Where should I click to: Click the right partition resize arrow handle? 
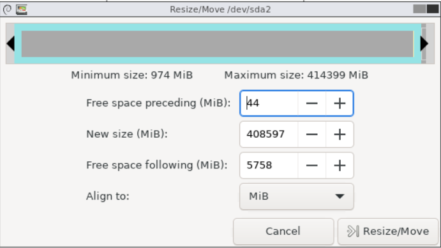point(424,44)
